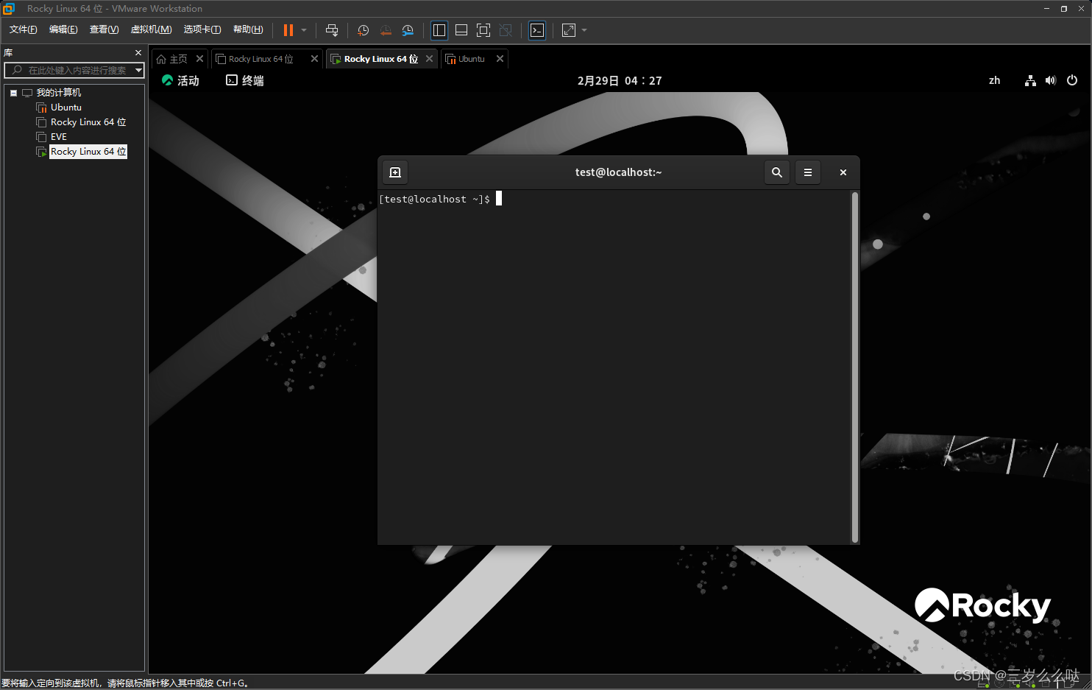Click the terminal vertical scrollbar

854,367
